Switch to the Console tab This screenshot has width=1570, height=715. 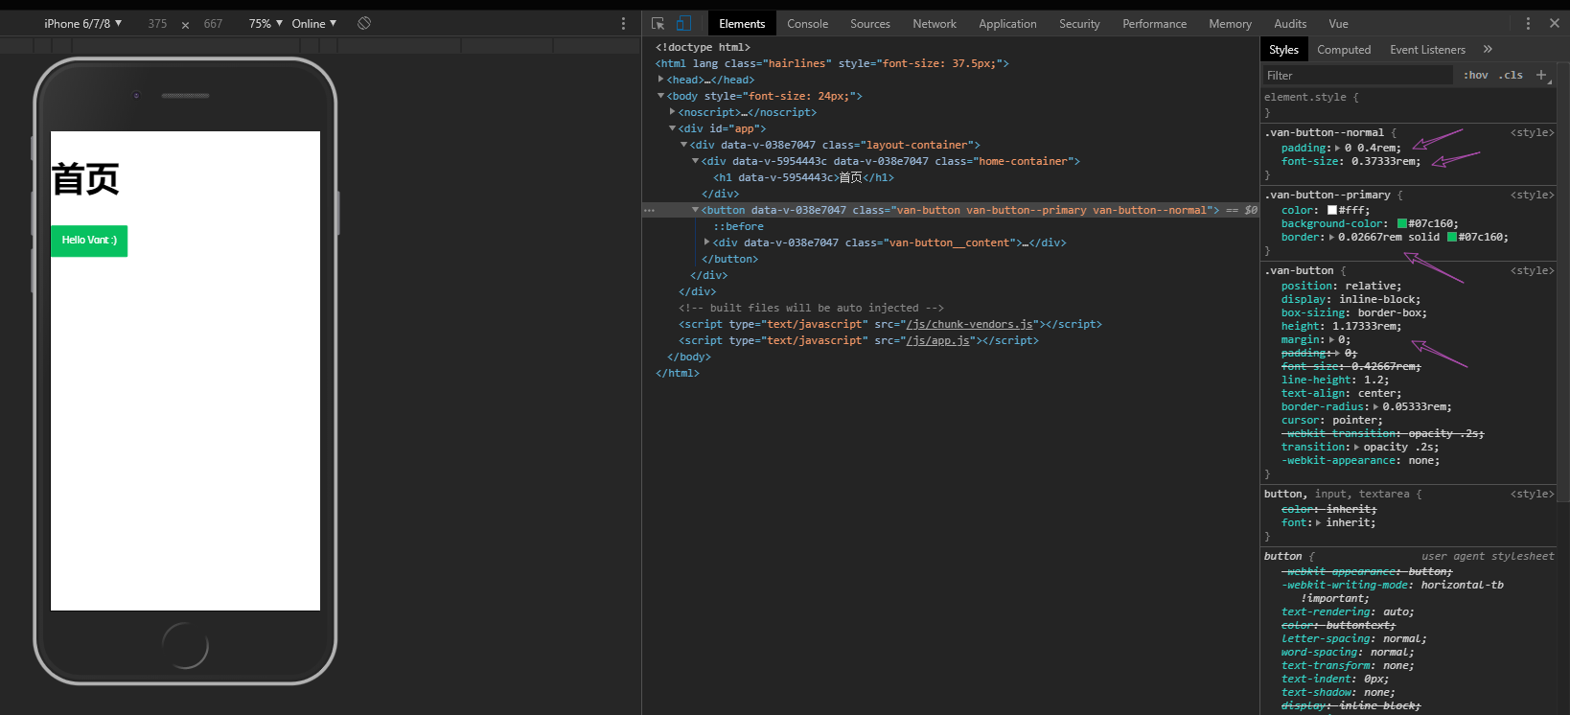click(x=807, y=24)
